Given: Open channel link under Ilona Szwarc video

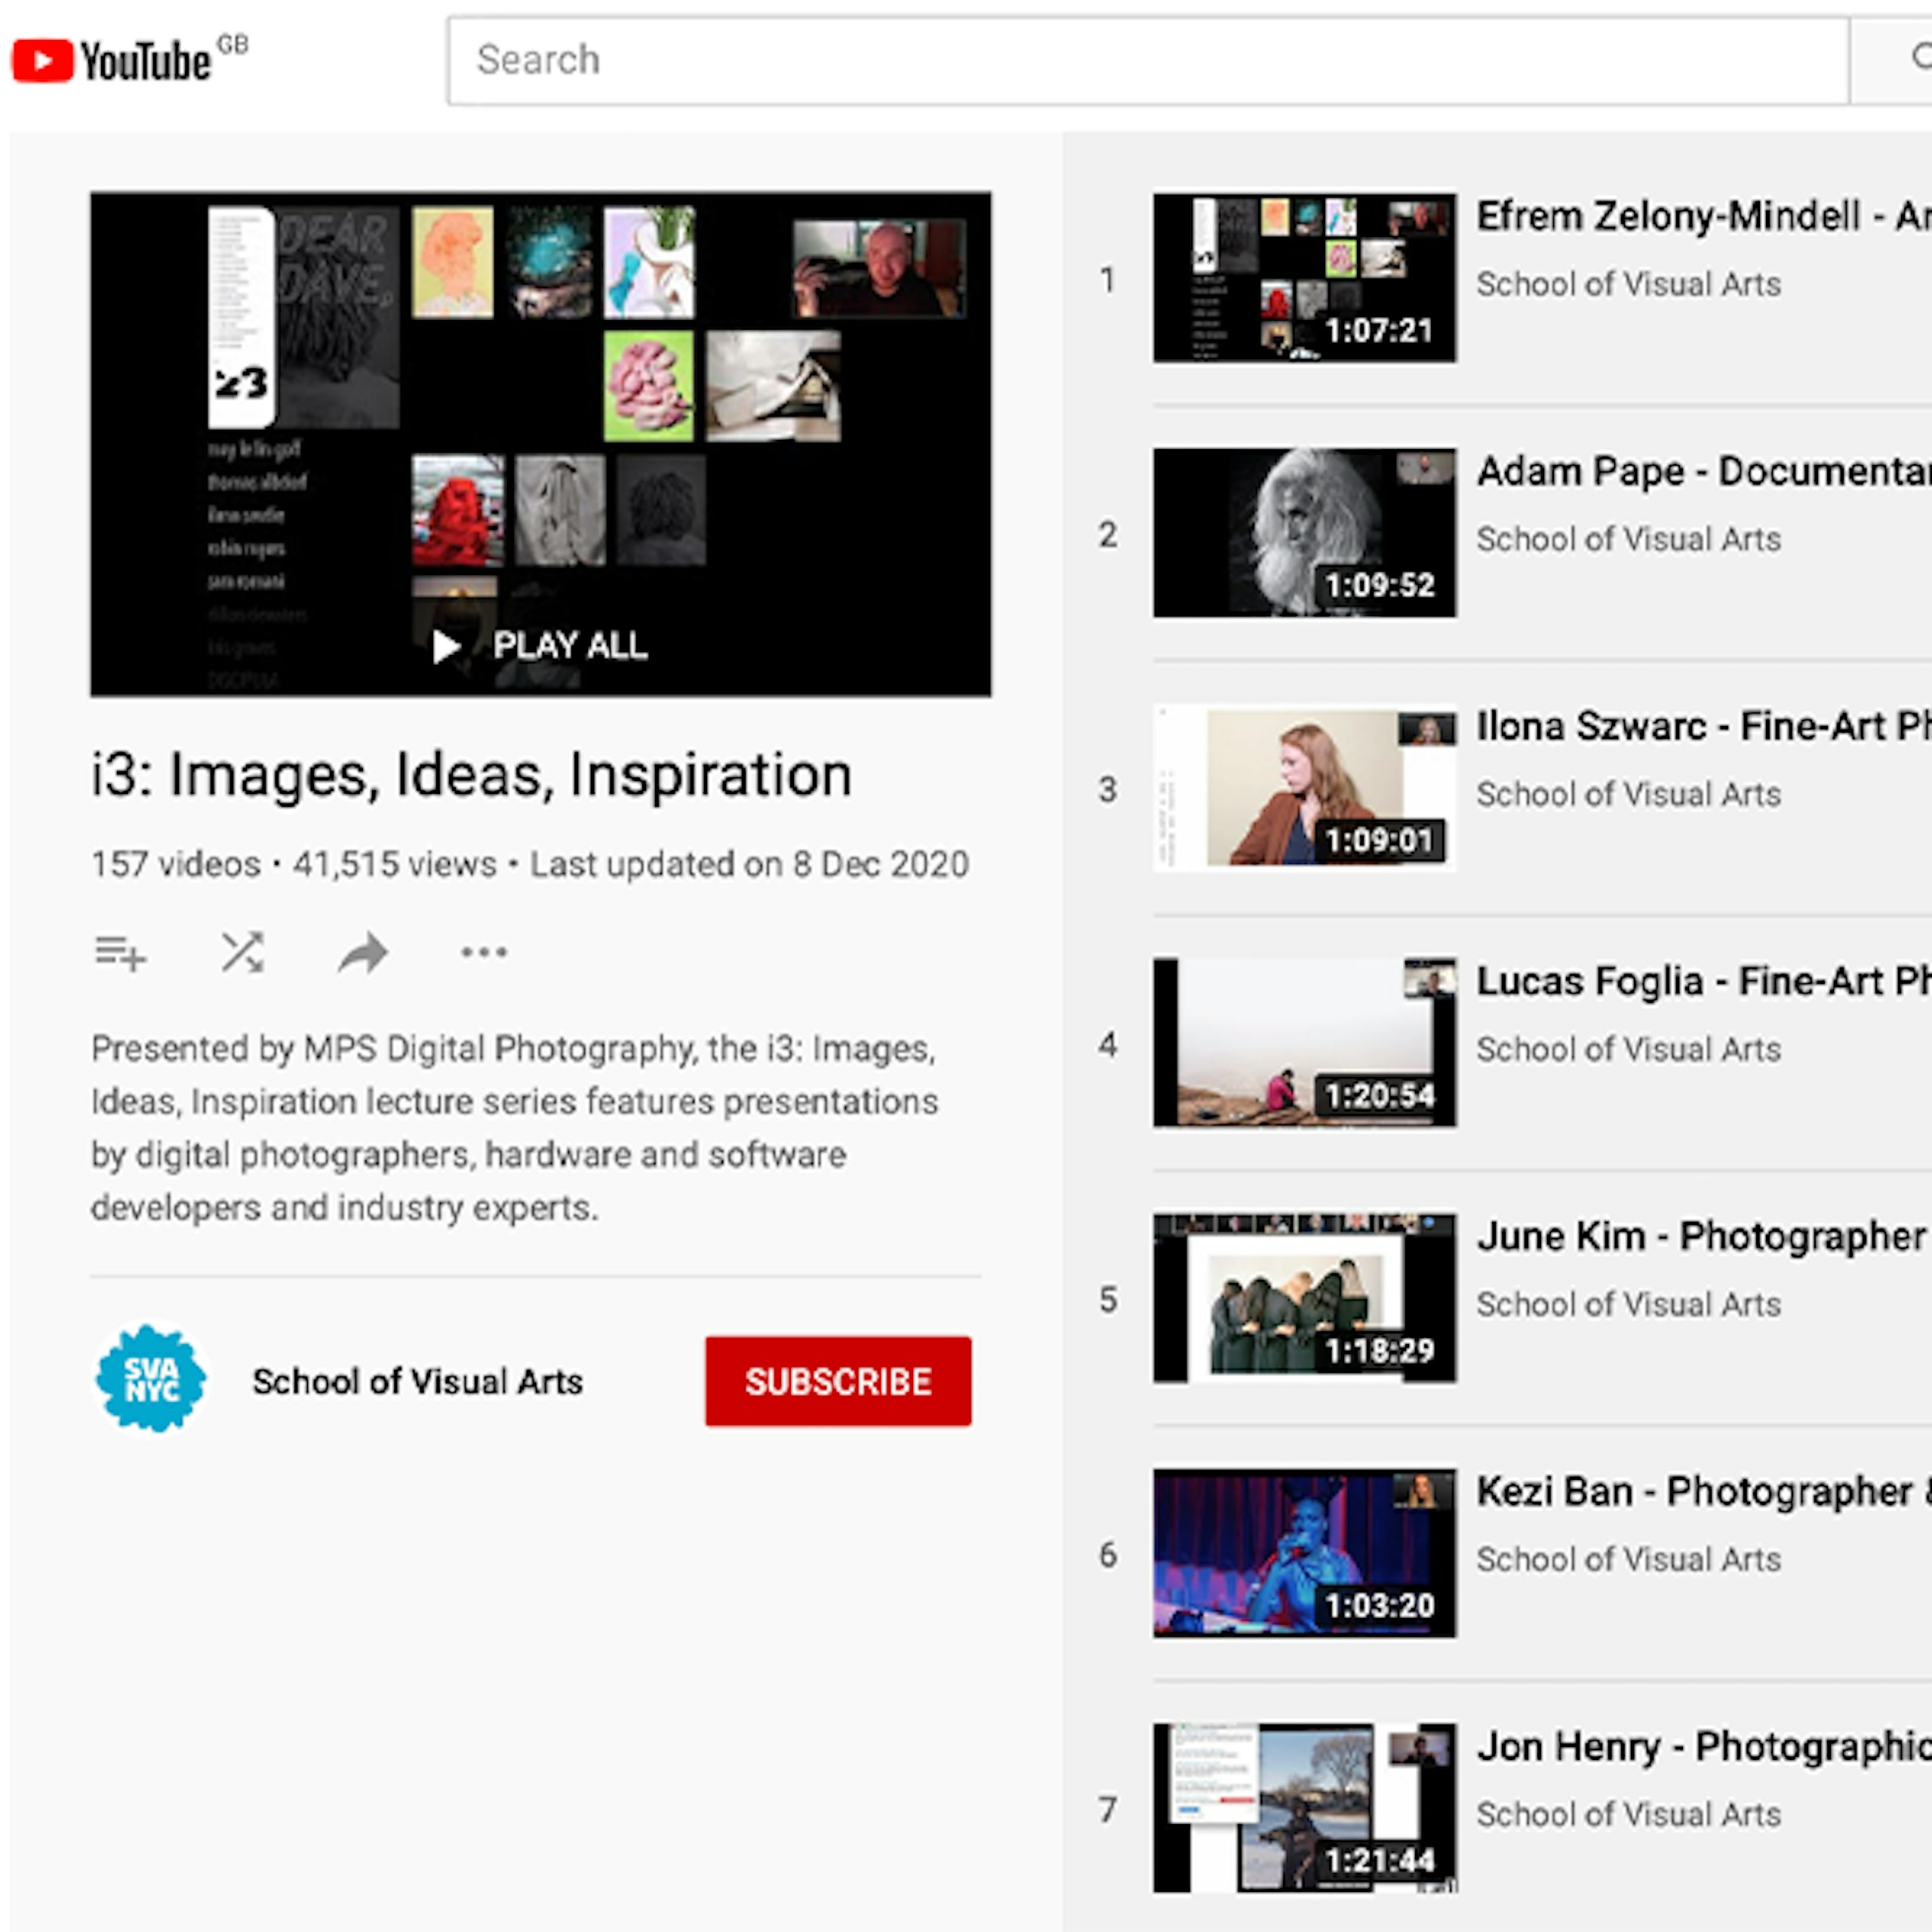Looking at the screenshot, I should pyautogui.click(x=1629, y=794).
